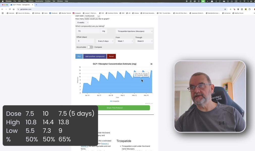This screenshot has height=151, width=255.
Task: Click the dose amount field showing 7.5
Action: 88,31
